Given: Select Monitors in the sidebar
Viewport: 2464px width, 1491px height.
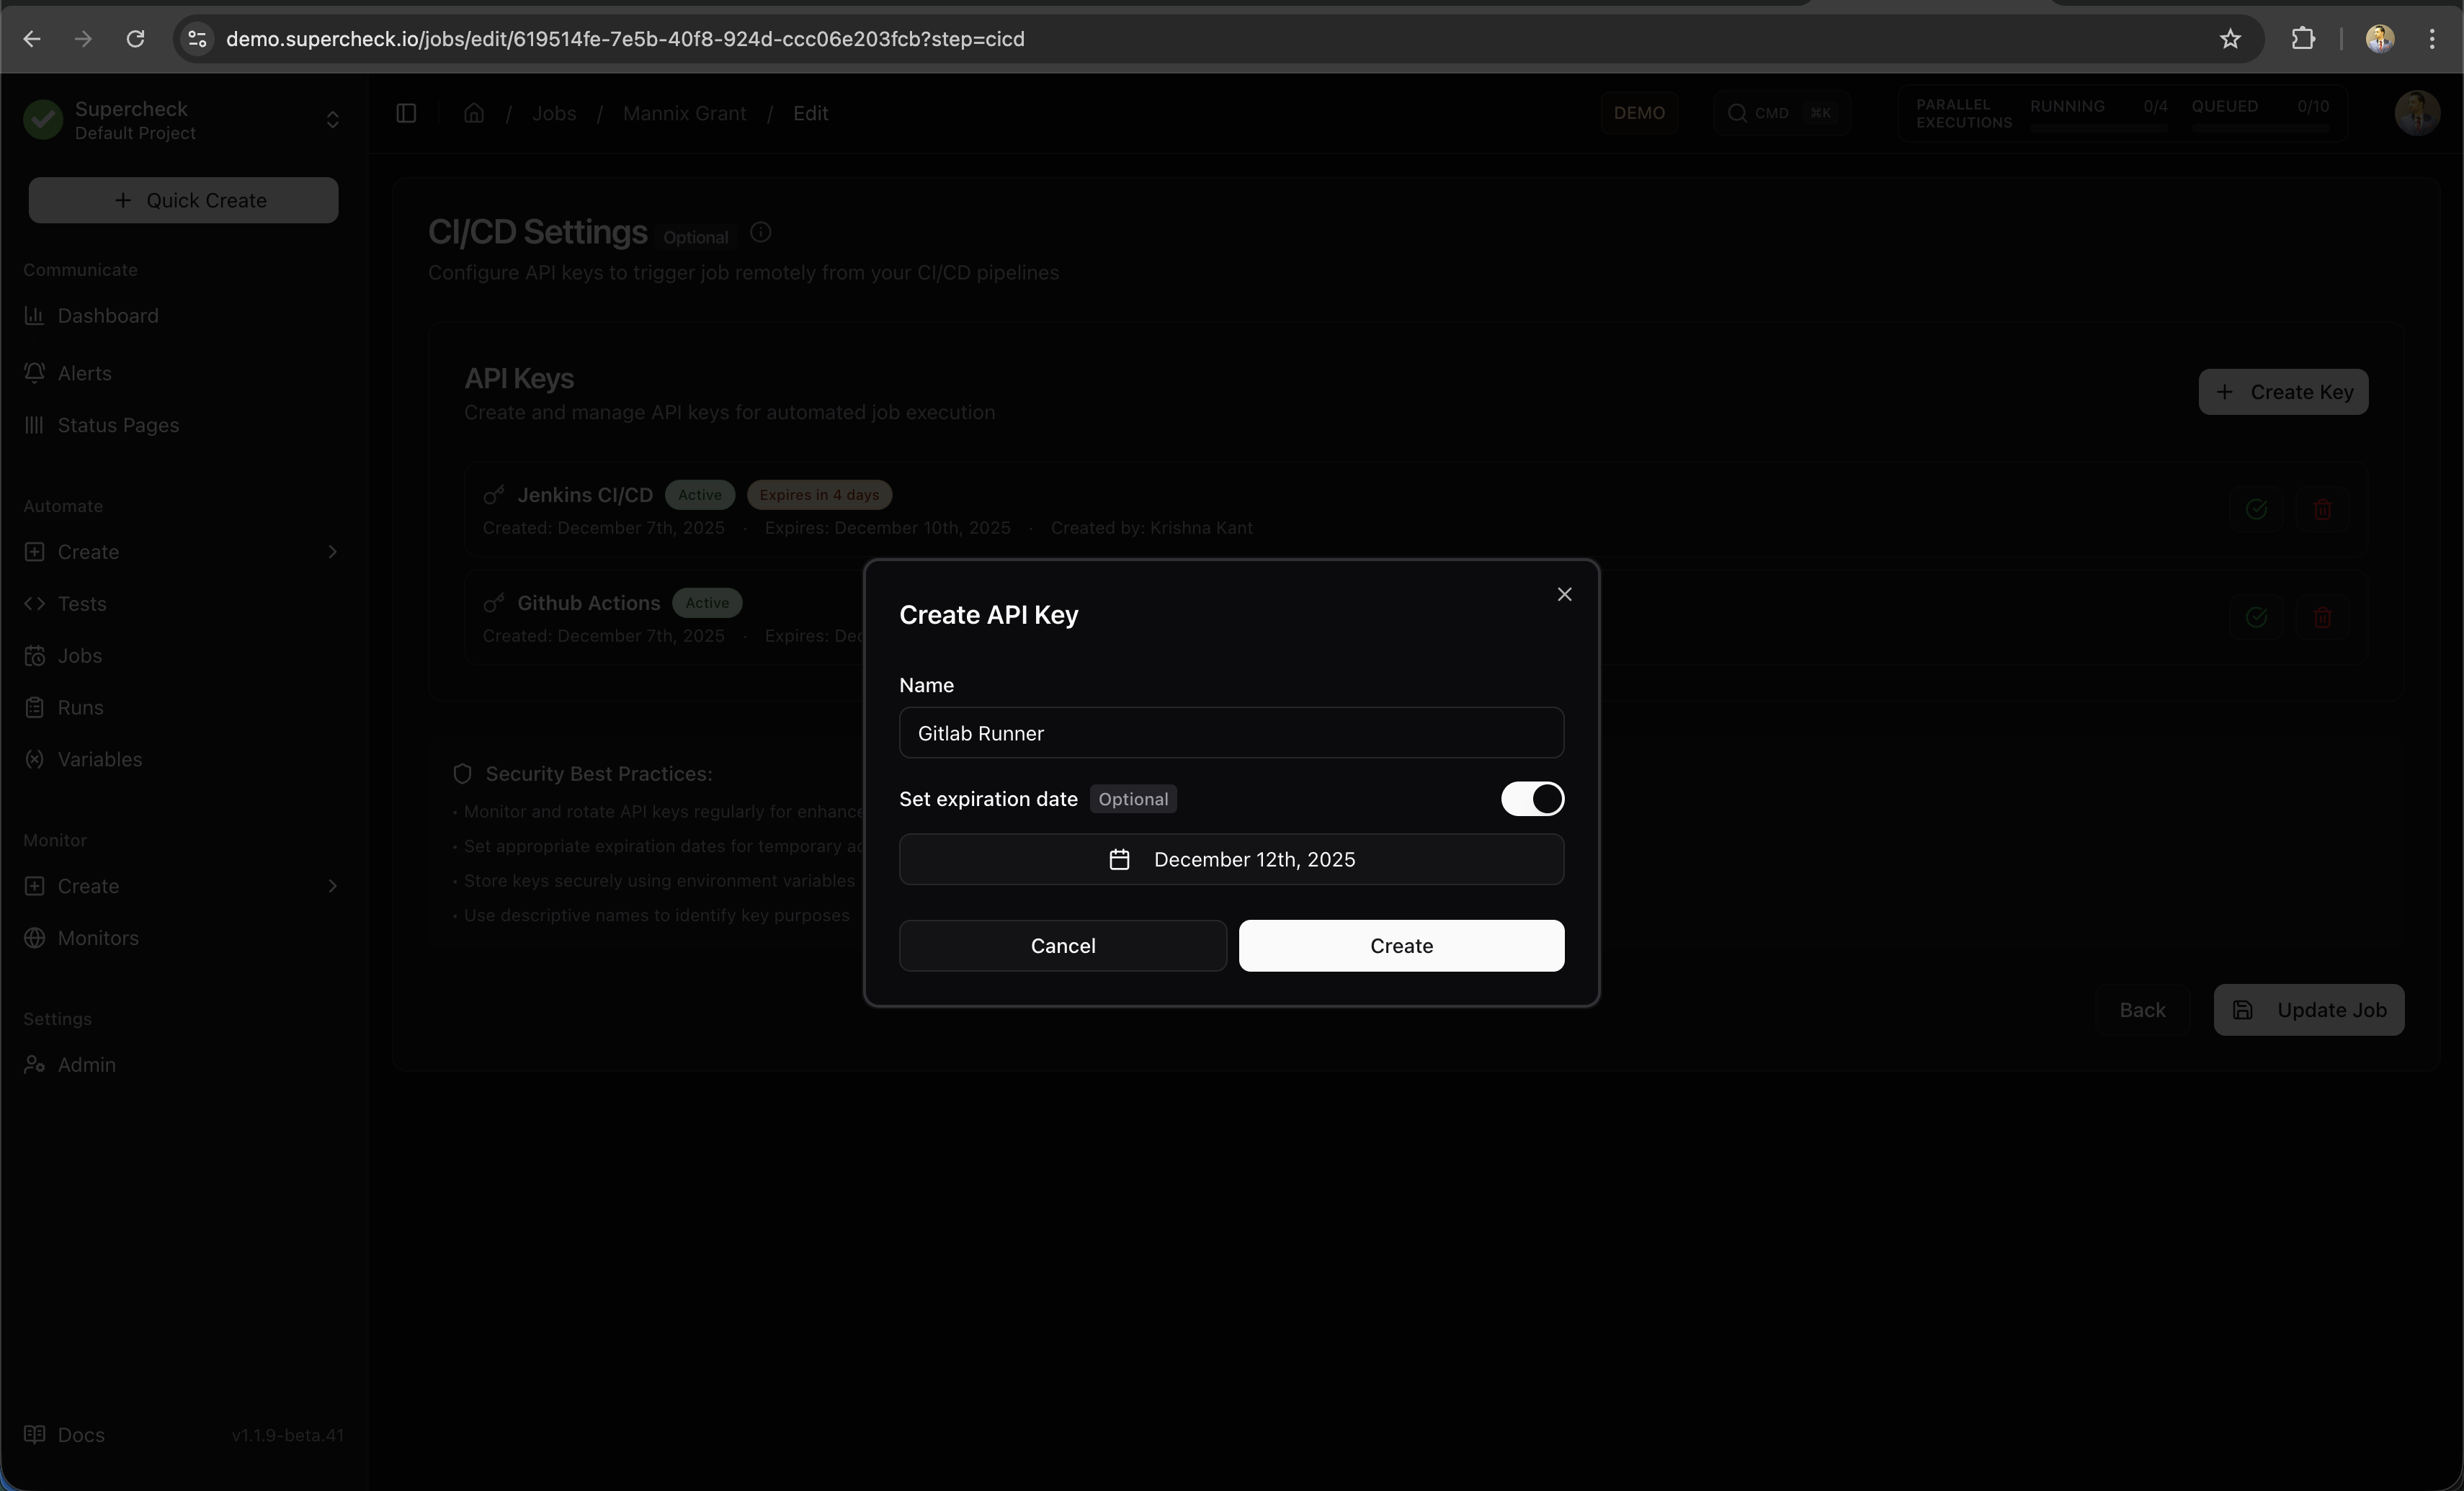Looking at the screenshot, I should click(x=98, y=937).
